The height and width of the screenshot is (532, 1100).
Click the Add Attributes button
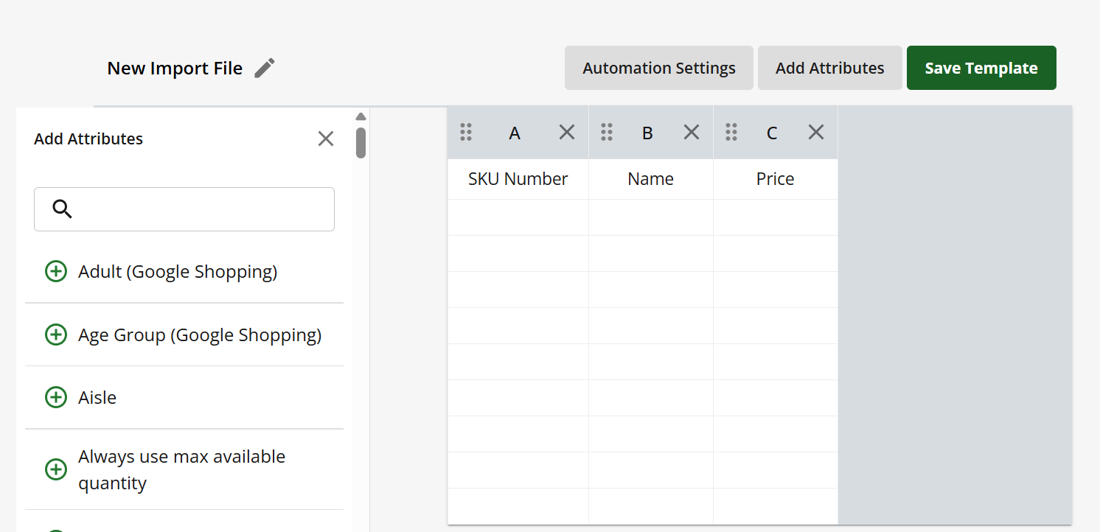coord(830,68)
